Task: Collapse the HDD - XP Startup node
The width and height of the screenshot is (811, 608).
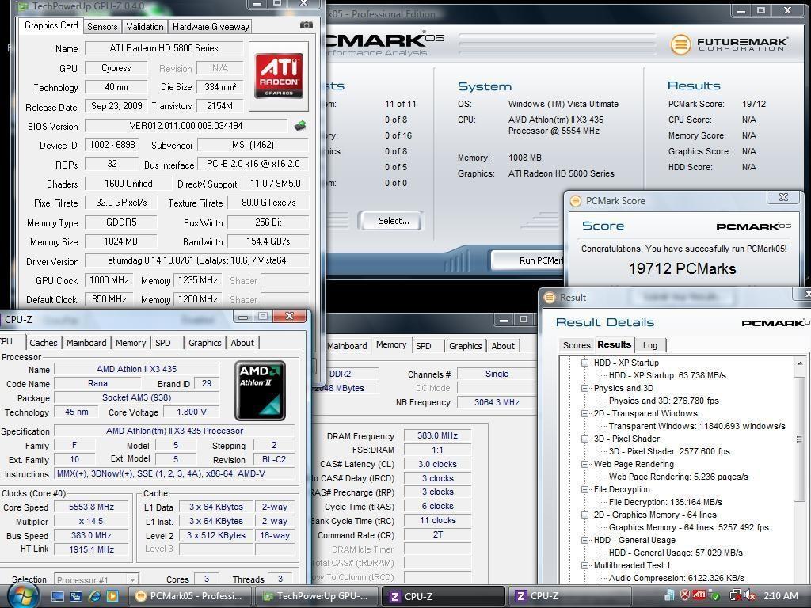Action: pos(585,363)
